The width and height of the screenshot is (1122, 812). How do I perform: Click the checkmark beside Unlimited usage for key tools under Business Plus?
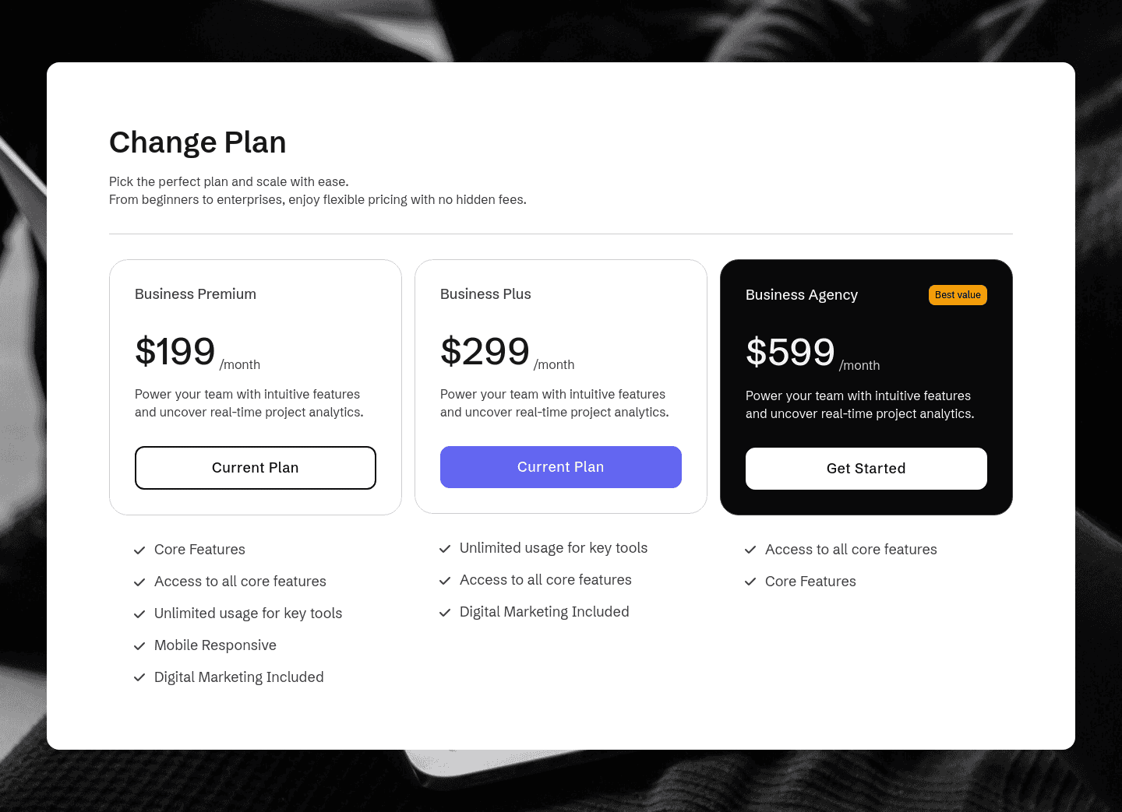446,548
